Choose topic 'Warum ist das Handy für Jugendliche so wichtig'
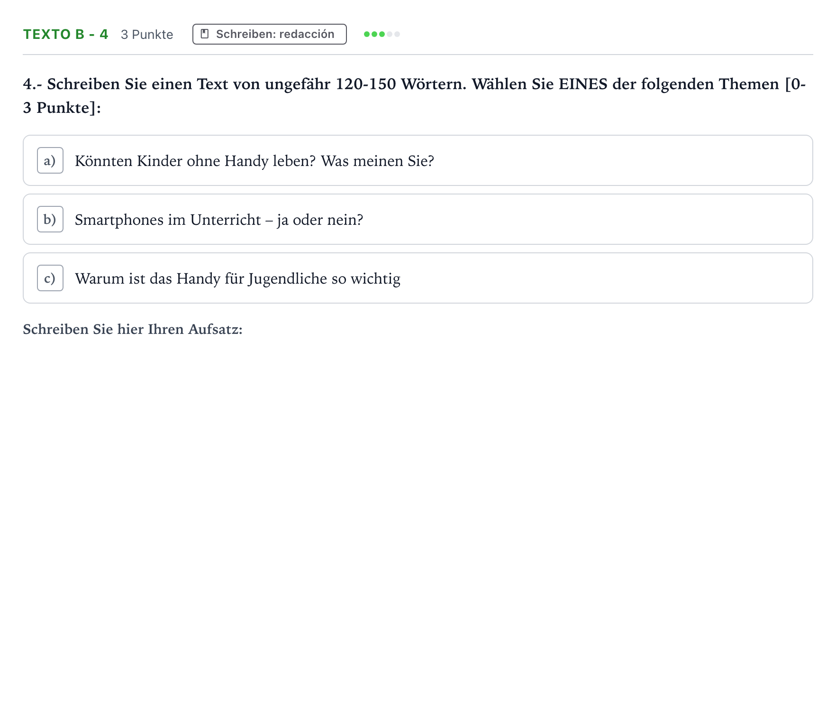Screen dimensions: 836x703 418,278
